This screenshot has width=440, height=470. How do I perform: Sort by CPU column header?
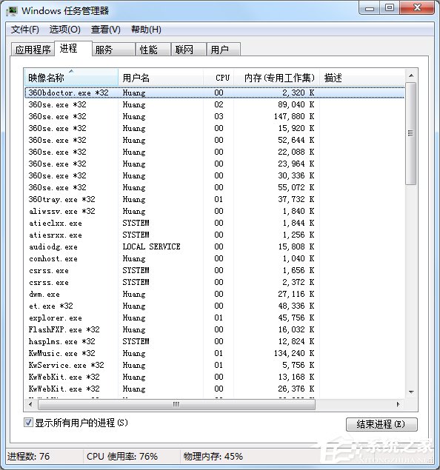219,78
